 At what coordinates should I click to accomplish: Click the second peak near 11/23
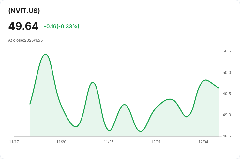(93, 82)
